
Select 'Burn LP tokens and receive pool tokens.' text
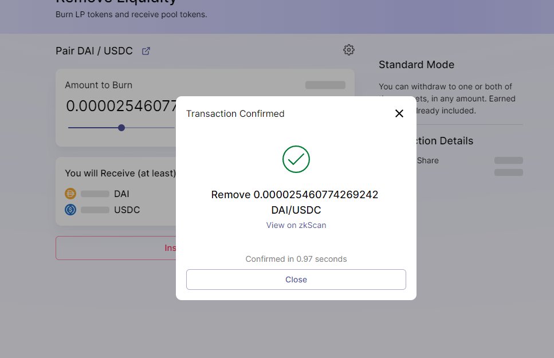tap(131, 14)
